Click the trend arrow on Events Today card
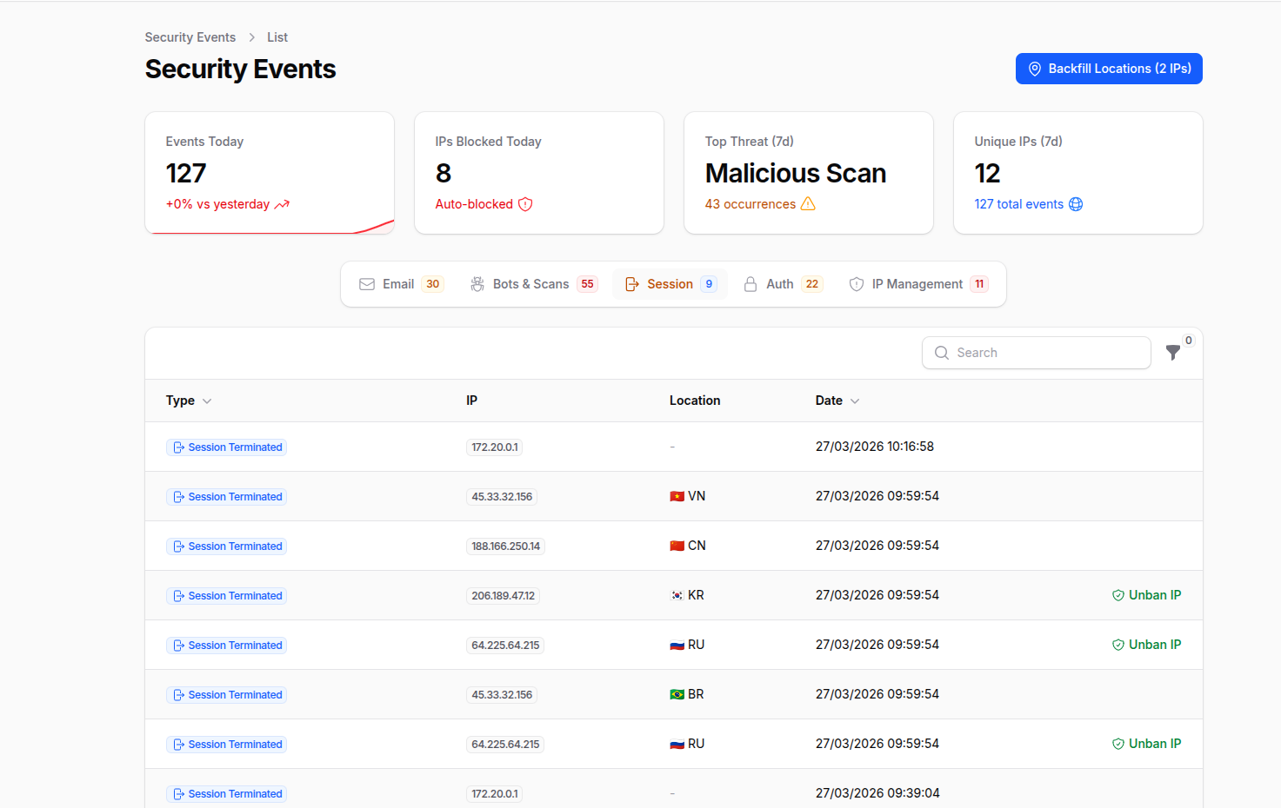Screen dimensions: 1281x808 tap(280, 204)
